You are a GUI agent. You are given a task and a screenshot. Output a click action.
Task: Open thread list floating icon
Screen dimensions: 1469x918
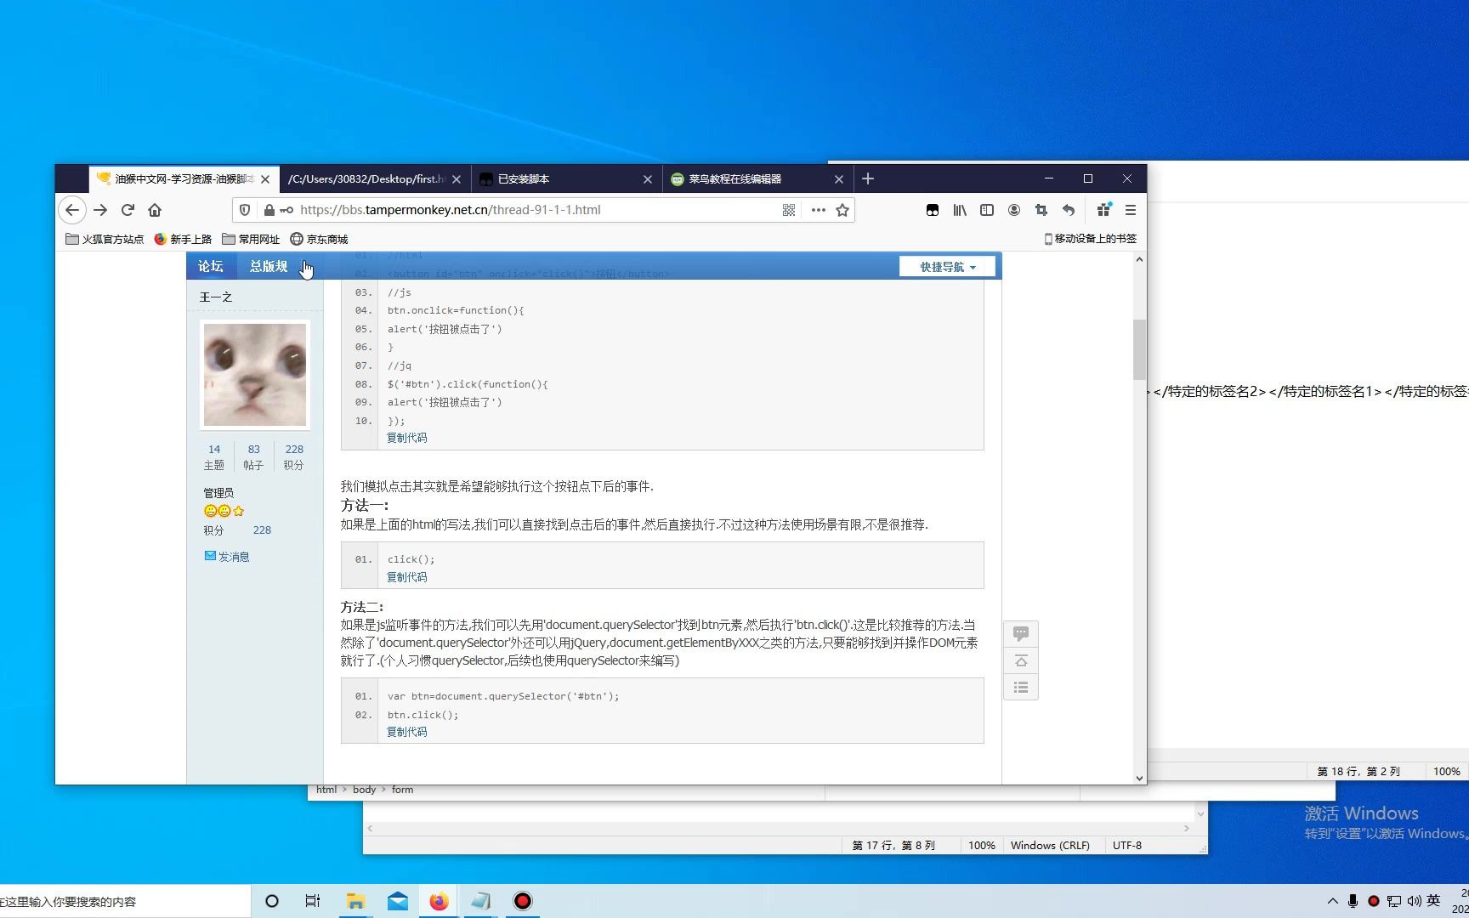[x=1021, y=687]
